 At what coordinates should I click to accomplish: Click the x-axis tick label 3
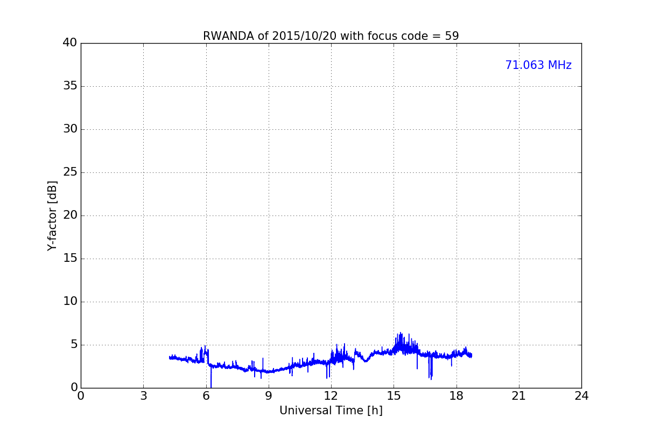click(143, 396)
